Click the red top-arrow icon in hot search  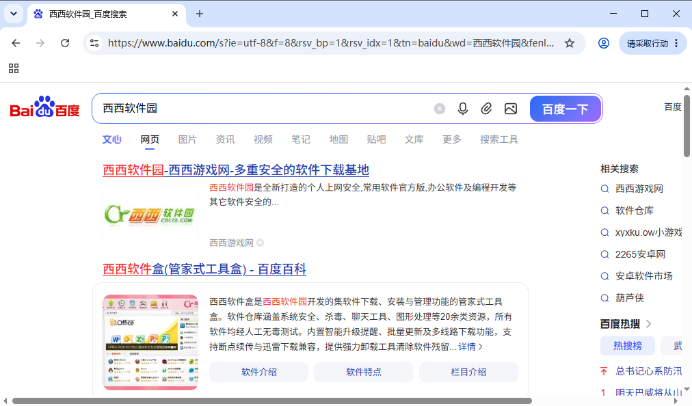[604, 371]
